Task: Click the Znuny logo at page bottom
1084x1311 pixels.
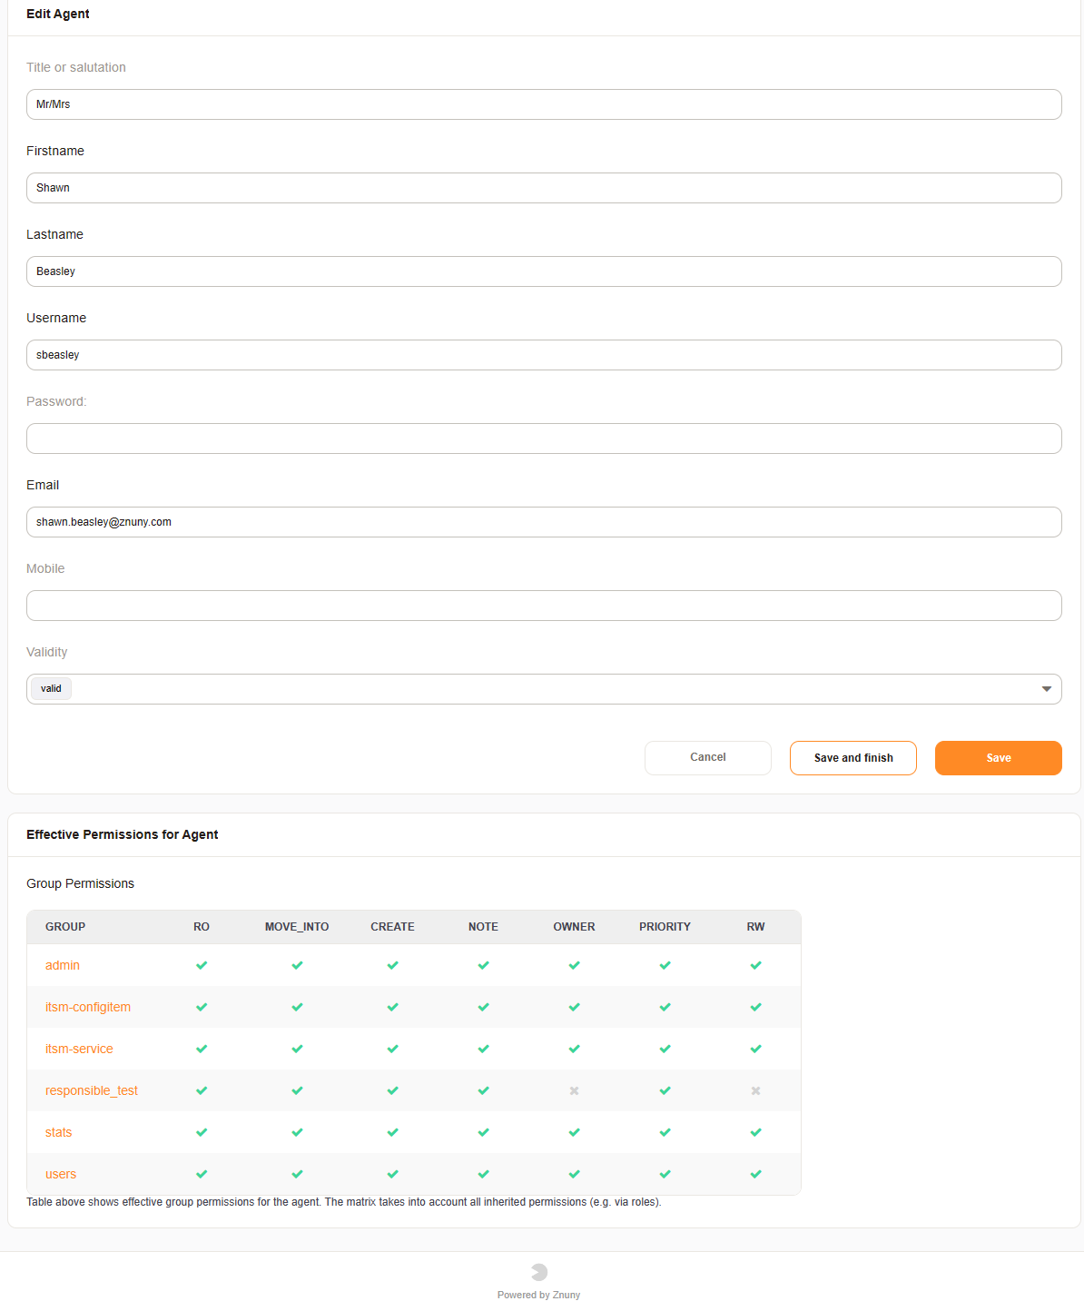Action: click(x=538, y=1271)
